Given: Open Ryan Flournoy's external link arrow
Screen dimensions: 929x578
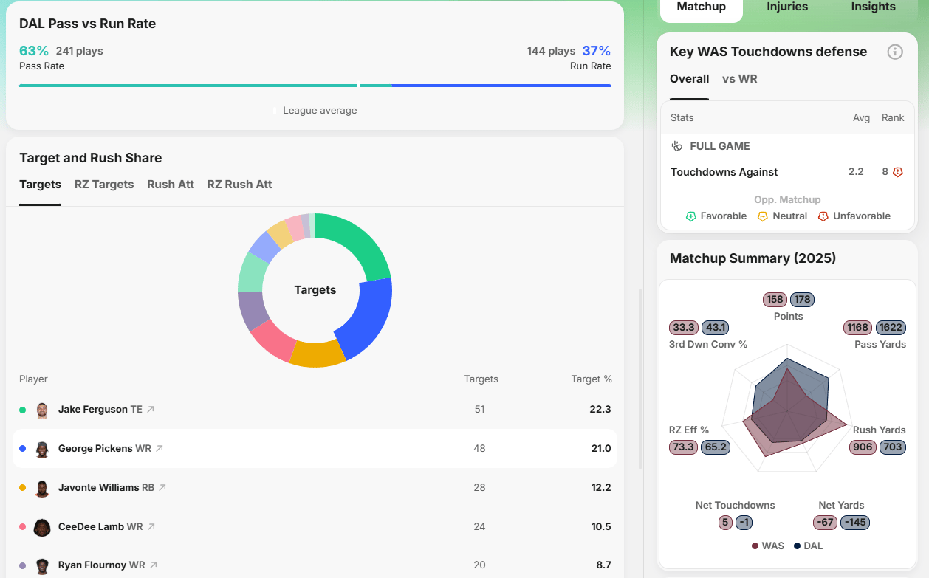Looking at the screenshot, I should [154, 565].
